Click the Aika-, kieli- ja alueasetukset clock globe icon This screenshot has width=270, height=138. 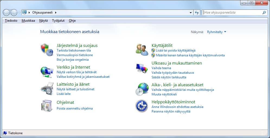(142, 89)
